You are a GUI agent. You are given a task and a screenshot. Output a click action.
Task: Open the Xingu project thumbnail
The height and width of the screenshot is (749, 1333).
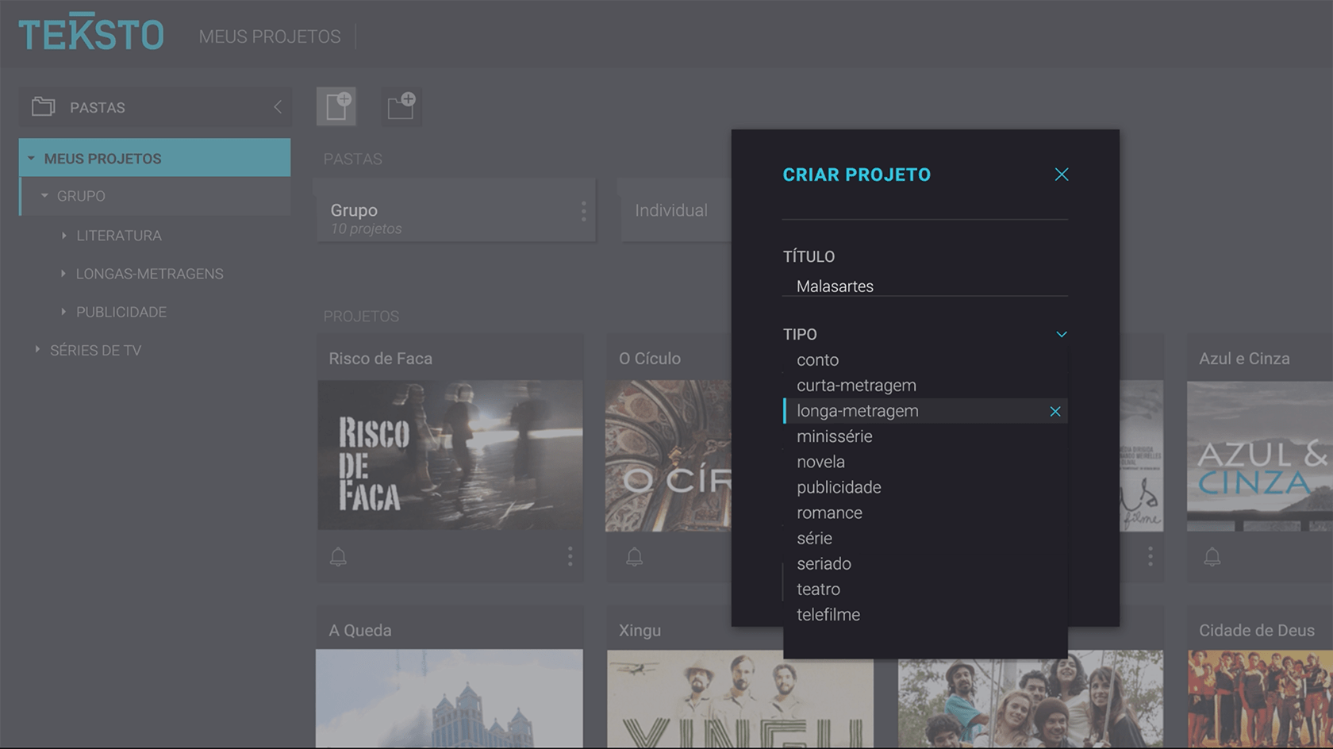pos(740,698)
